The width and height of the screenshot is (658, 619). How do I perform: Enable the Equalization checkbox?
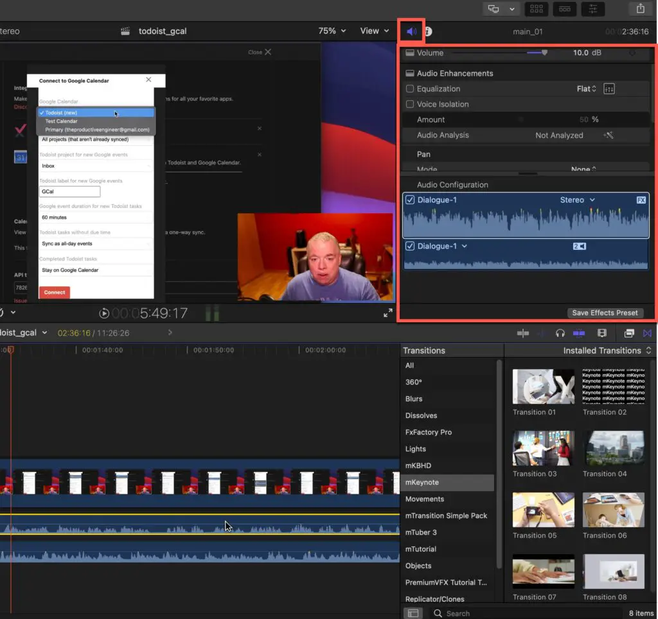[410, 89]
